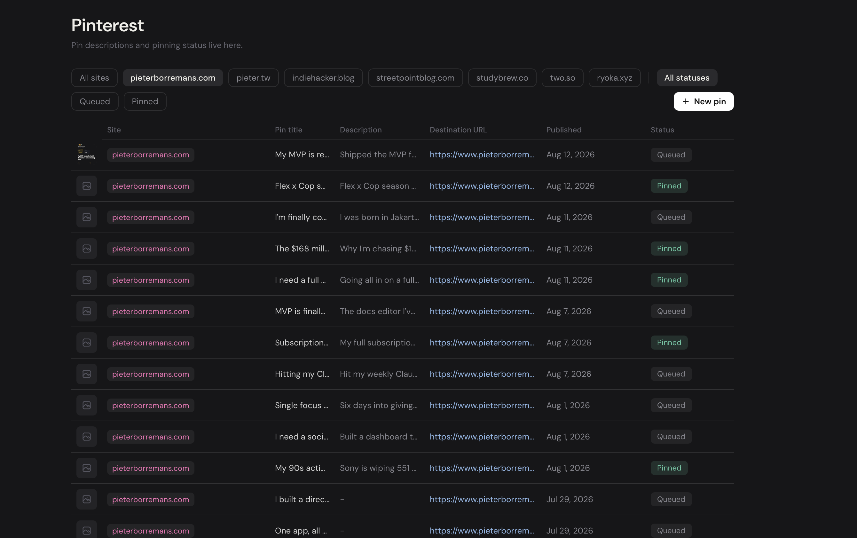Click image placeholder icon in Flex x Cop row
This screenshot has width=857, height=538.
pos(86,186)
